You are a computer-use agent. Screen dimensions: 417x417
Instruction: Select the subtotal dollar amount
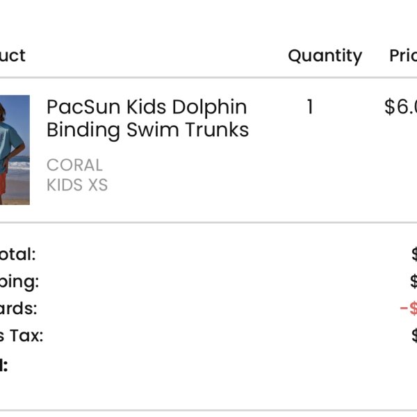(414, 254)
